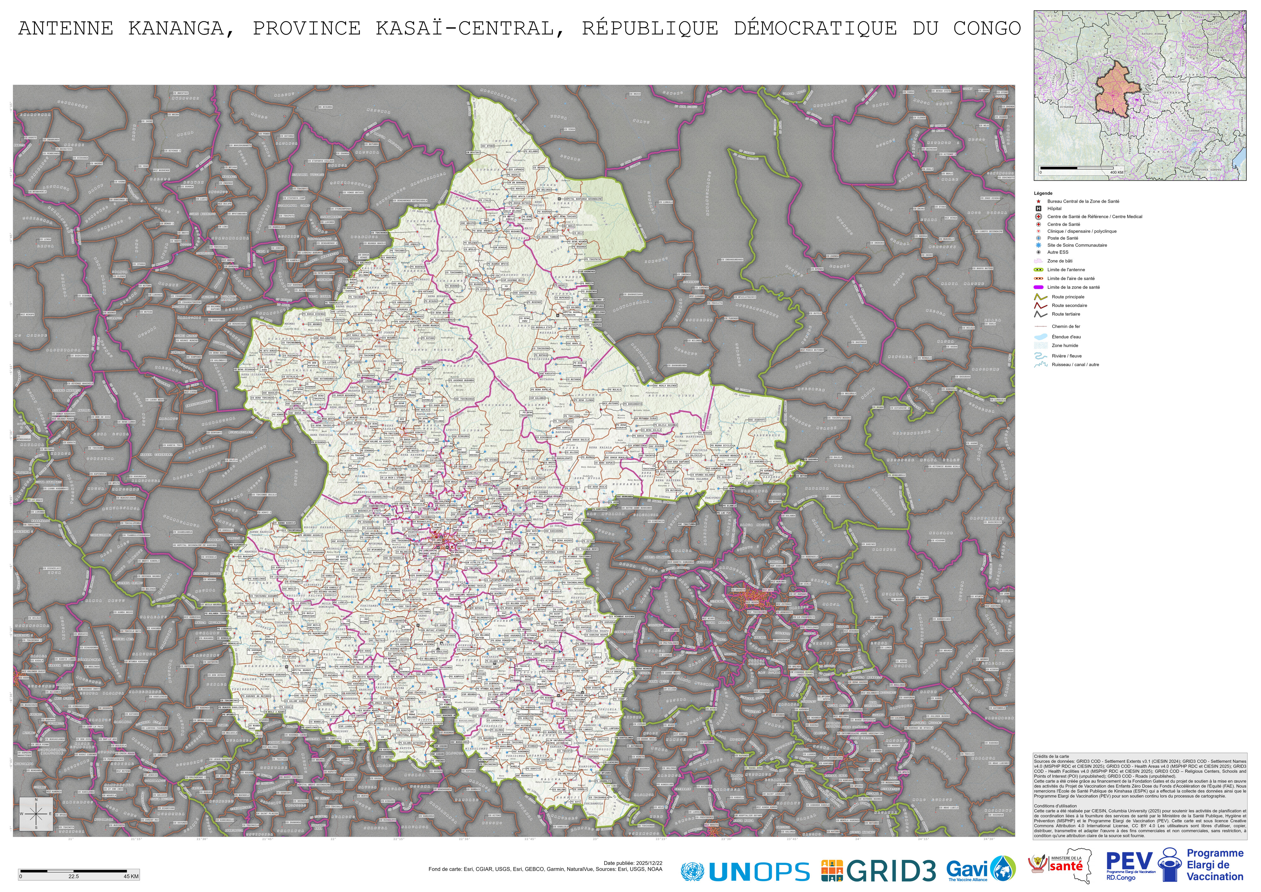Click the grey Route tertiaire line symbol
The height and width of the screenshot is (892, 1261).
pos(1041,315)
